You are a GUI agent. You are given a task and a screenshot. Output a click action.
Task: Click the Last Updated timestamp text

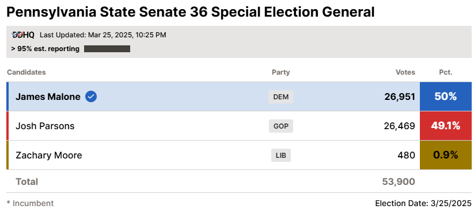[103, 35]
